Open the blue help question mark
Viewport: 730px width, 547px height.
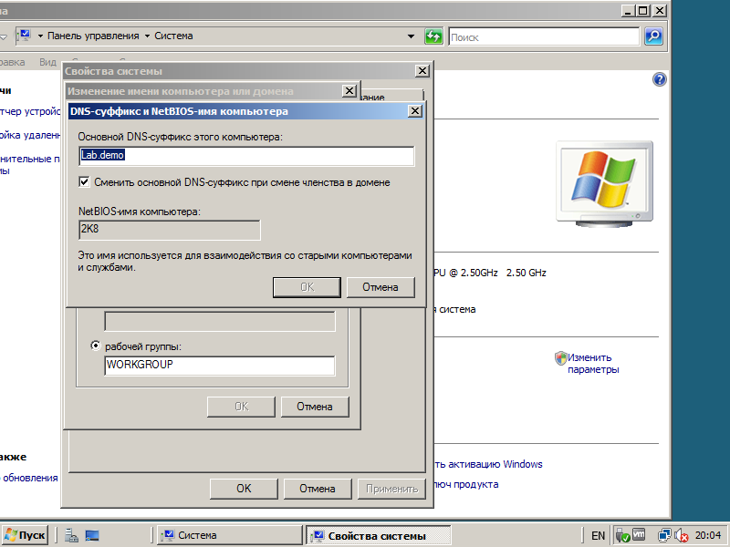tap(659, 79)
